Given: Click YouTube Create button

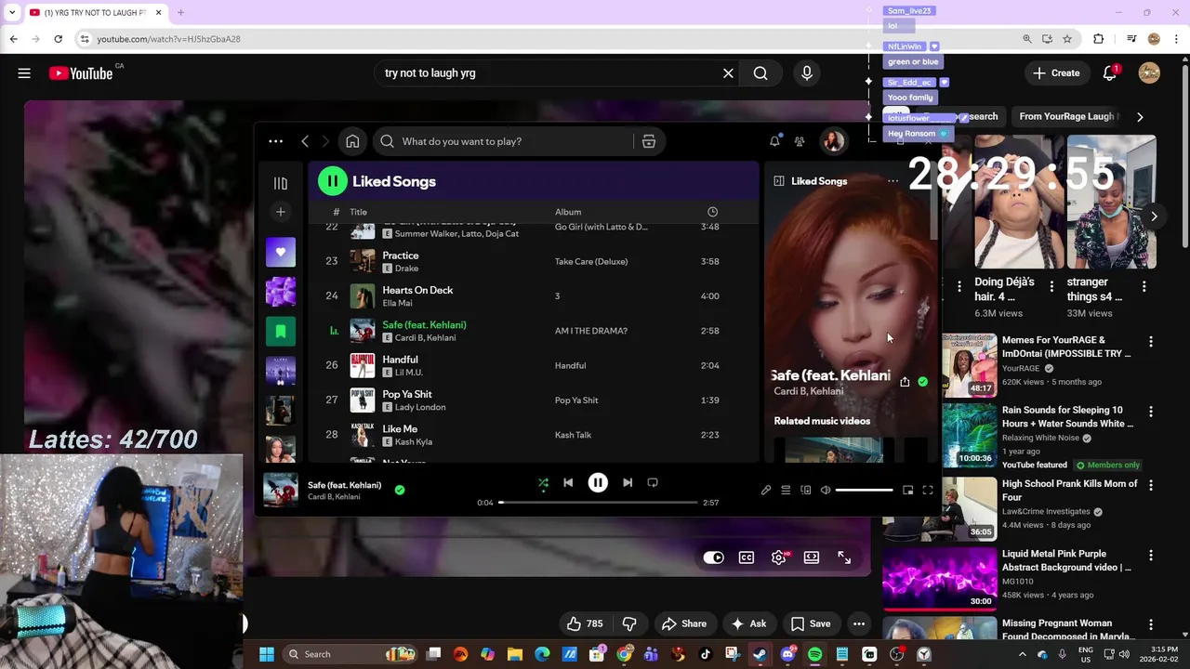Looking at the screenshot, I should pyautogui.click(x=1056, y=73).
